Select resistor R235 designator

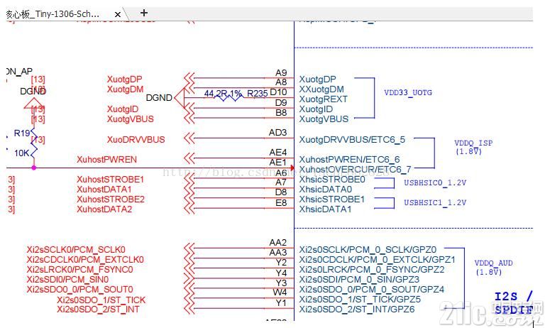click(257, 93)
